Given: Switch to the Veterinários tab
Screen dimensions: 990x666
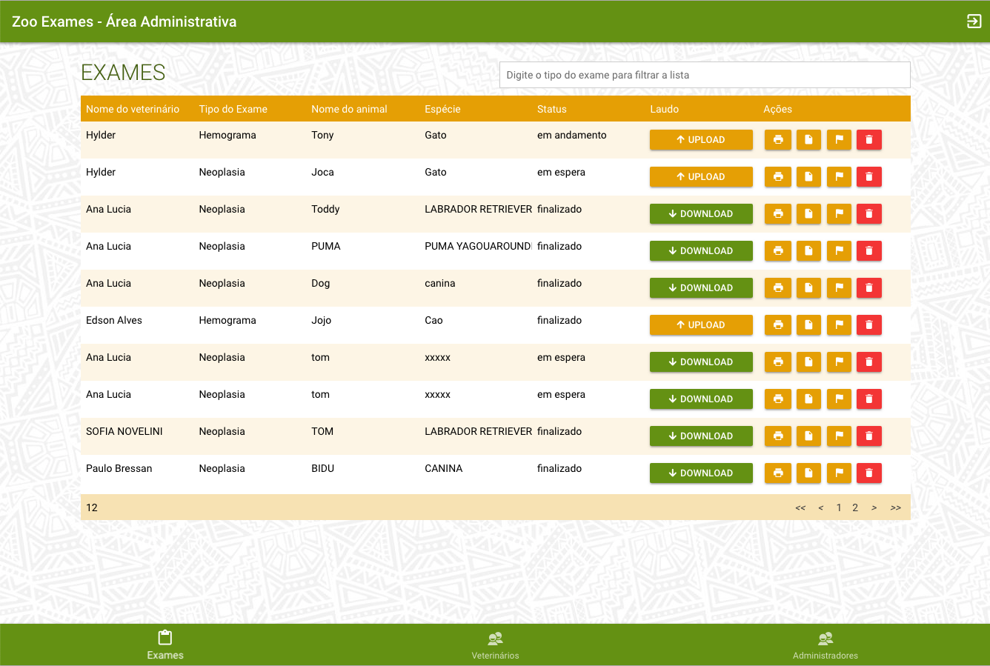Looking at the screenshot, I should (x=495, y=645).
